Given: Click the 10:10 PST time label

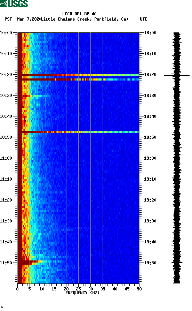Looking at the screenshot, I should [x=6, y=54].
